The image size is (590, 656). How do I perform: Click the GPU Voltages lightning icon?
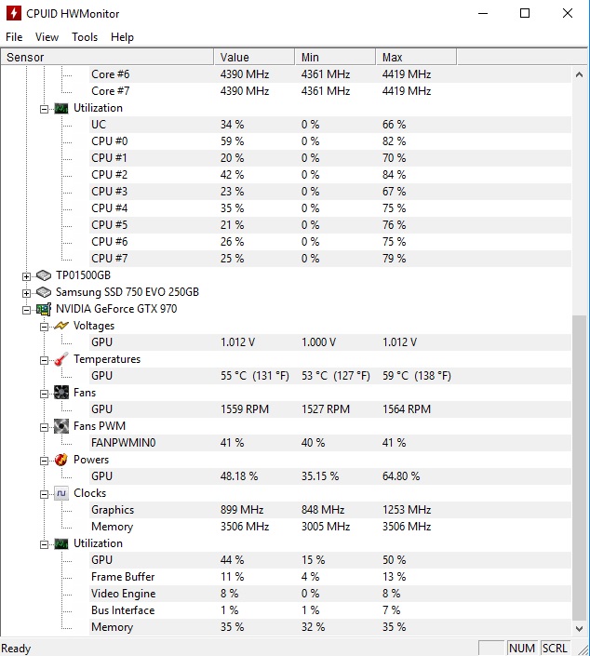tap(61, 326)
